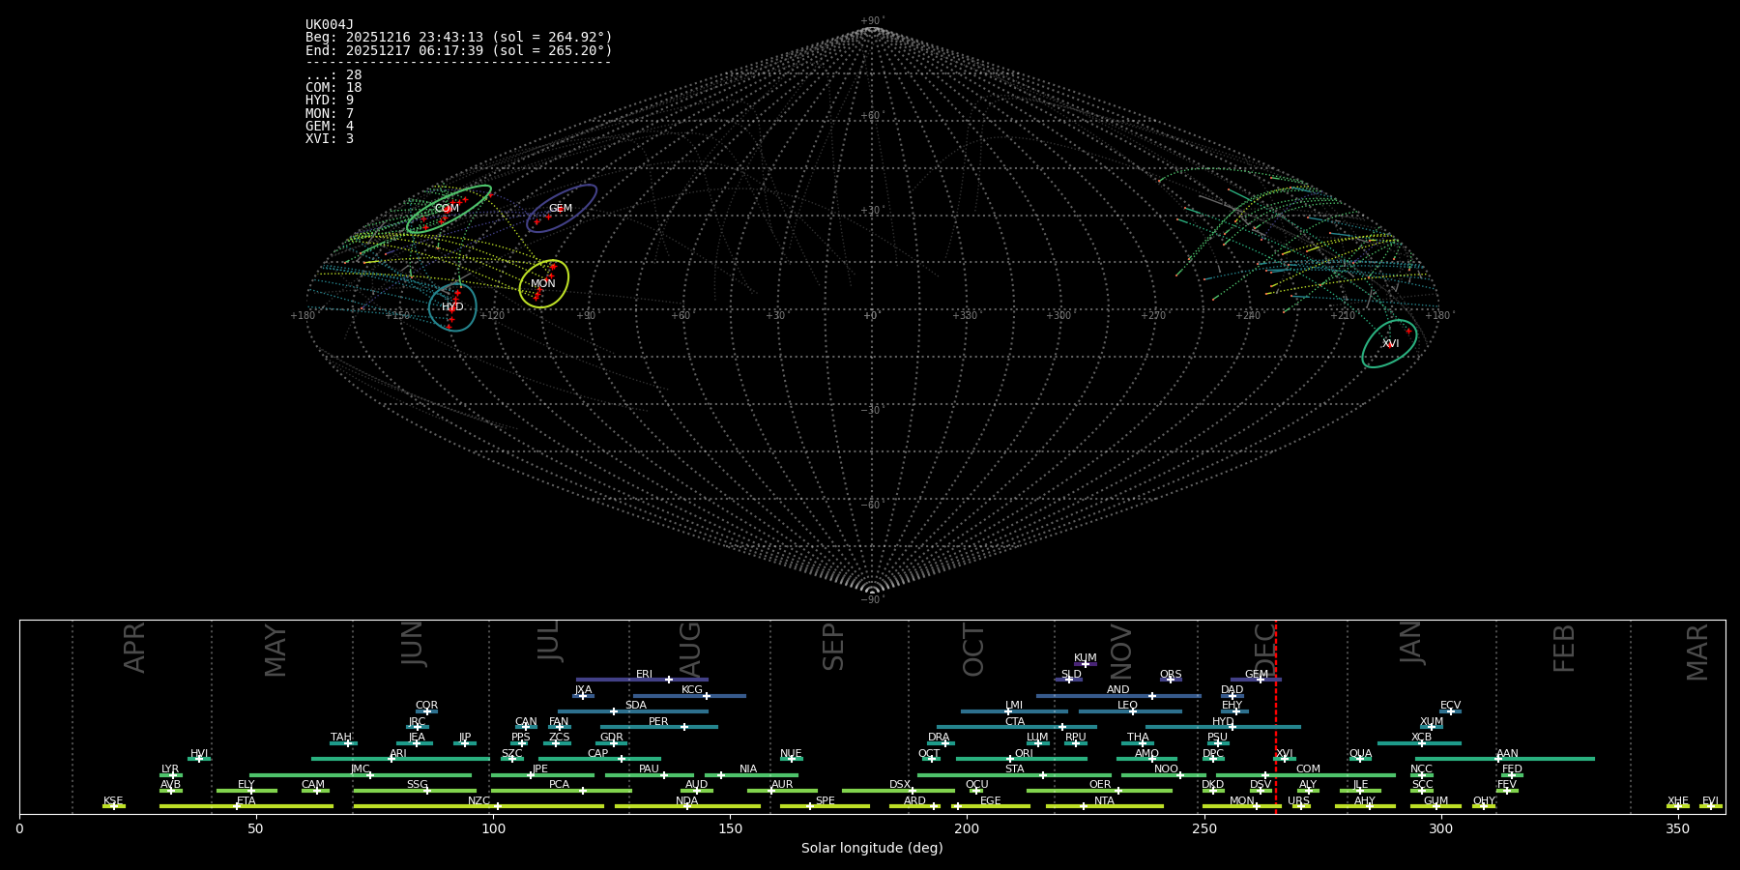Click the ERI shower label in timeline
The height and width of the screenshot is (870, 1740).
[644, 675]
